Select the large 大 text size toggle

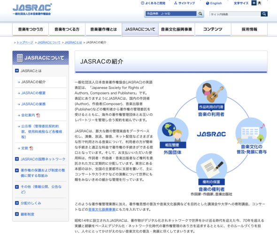[259, 3]
